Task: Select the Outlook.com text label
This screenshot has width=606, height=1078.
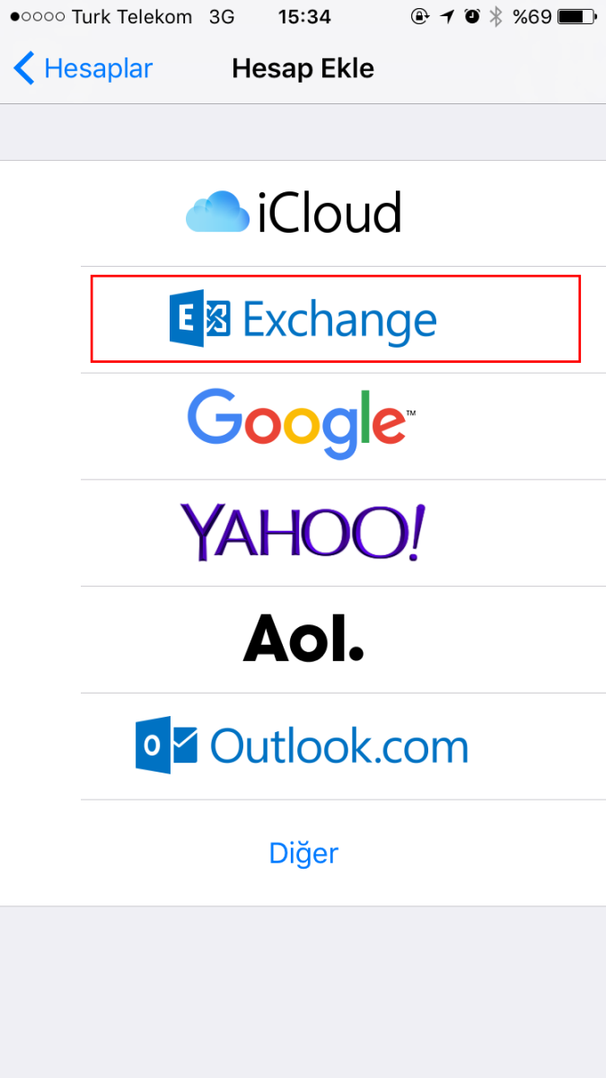Action: (339, 747)
